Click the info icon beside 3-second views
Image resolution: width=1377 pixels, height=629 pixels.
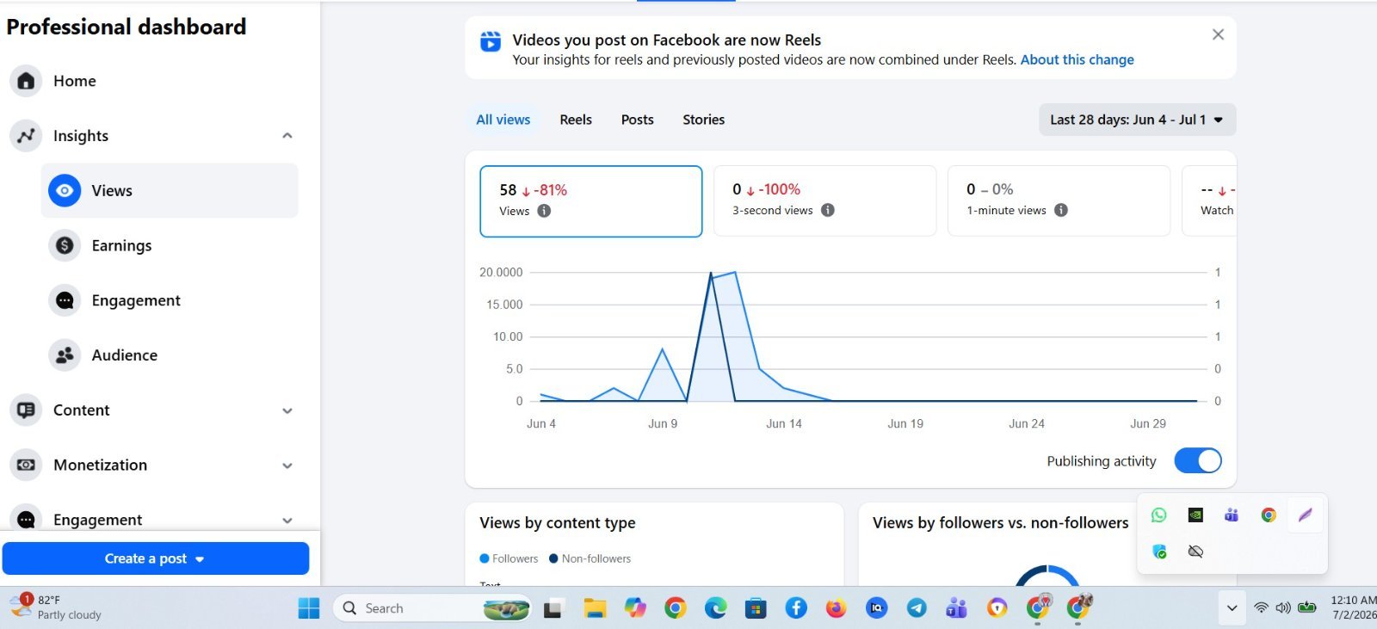[828, 210]
